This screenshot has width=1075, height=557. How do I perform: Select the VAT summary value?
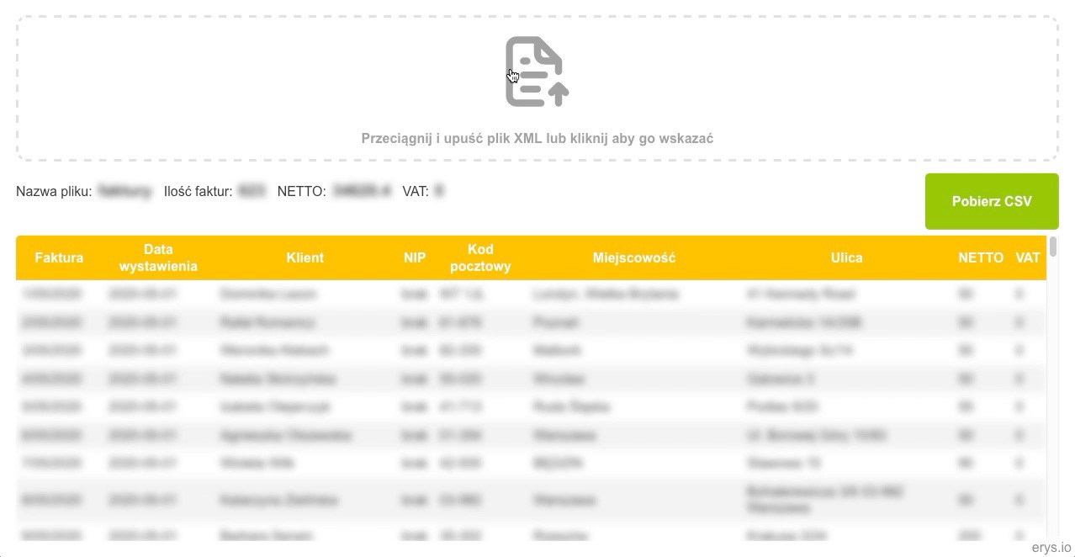coord(438,191)
